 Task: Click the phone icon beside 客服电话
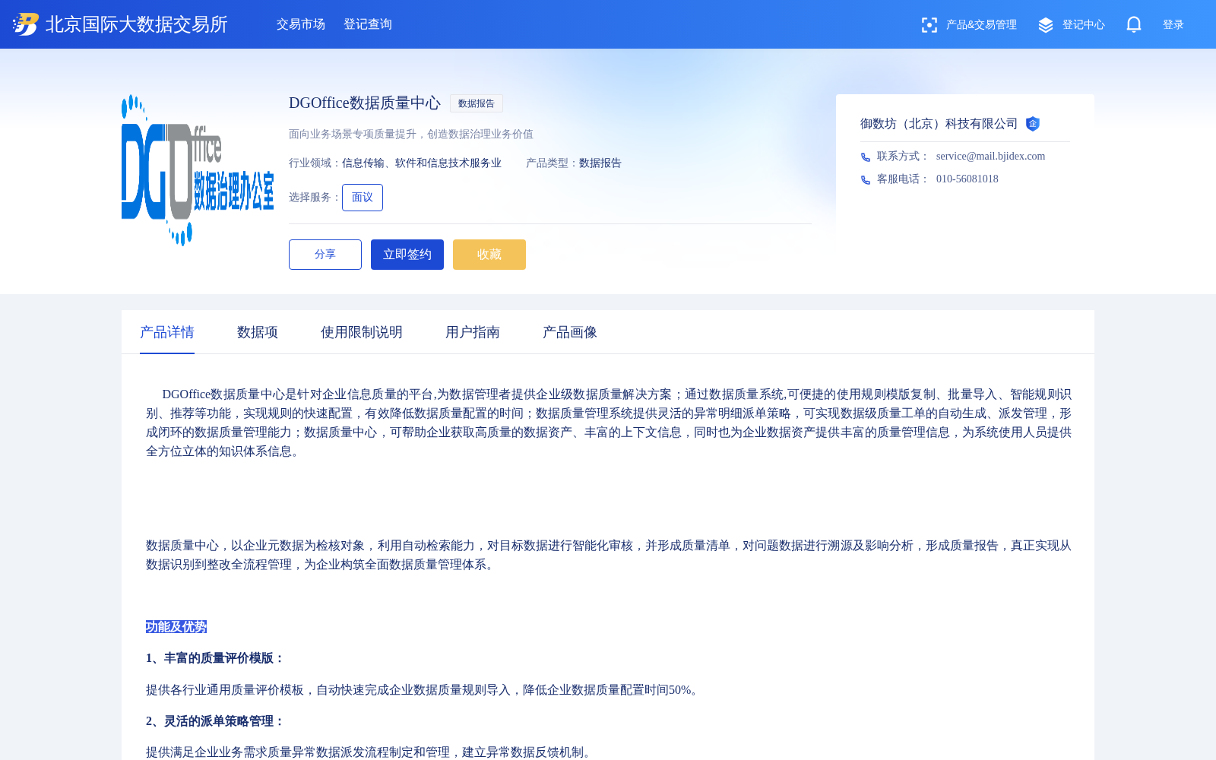pos(866,180)
